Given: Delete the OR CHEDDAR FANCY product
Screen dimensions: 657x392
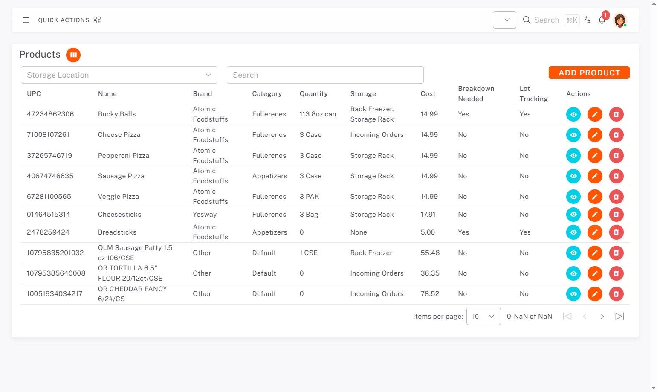Looking at the screenshot, I should 616,294.
